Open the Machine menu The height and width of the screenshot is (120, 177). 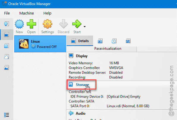(x=26, y=13)
